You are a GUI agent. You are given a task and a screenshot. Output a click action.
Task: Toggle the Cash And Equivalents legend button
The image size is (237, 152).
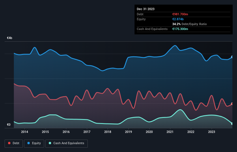click(x=66, y=143)
